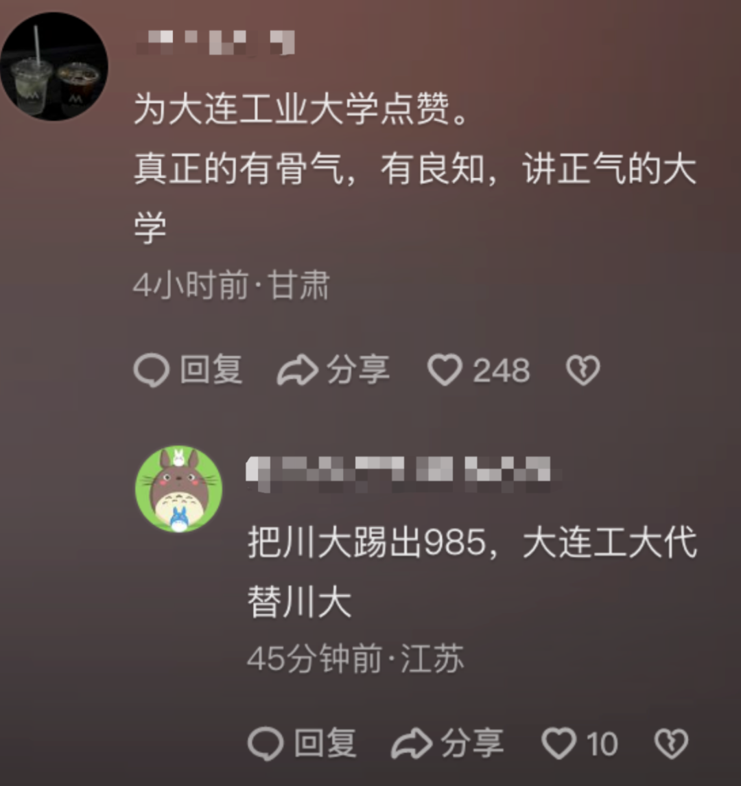This screenshot has width=741, height=786.
Task: Open the Totoro avatar profile
Action: click(179, 489)
